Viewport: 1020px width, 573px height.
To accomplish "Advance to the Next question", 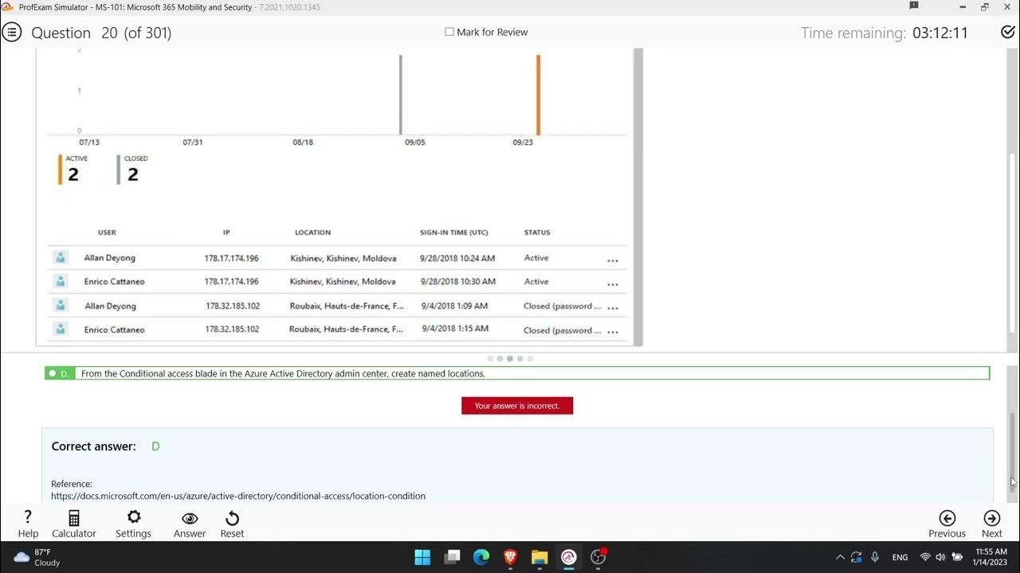I will [x=992, y=524].
